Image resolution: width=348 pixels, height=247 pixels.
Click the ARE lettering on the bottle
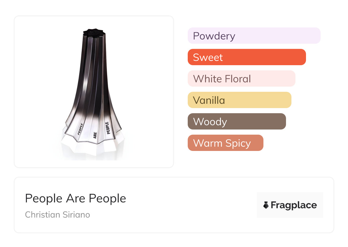(95, 135)
